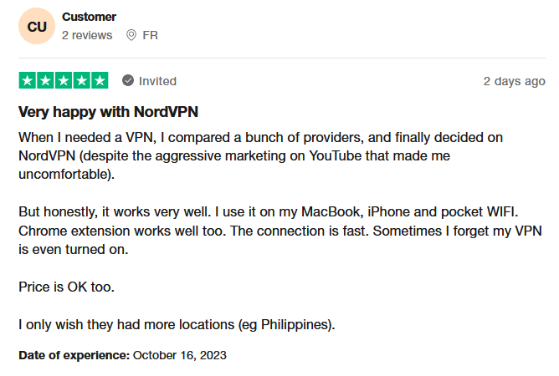Click the CU avatar circle
559x376 pixels.
click(37, 26)
